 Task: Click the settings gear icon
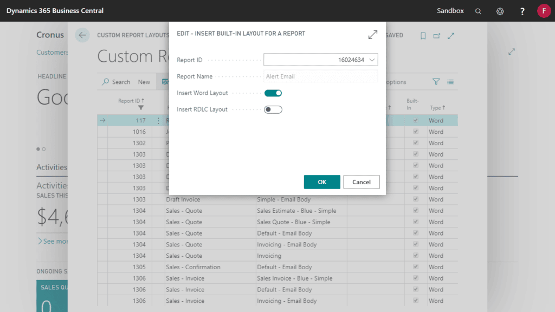[x=500, y=10]
